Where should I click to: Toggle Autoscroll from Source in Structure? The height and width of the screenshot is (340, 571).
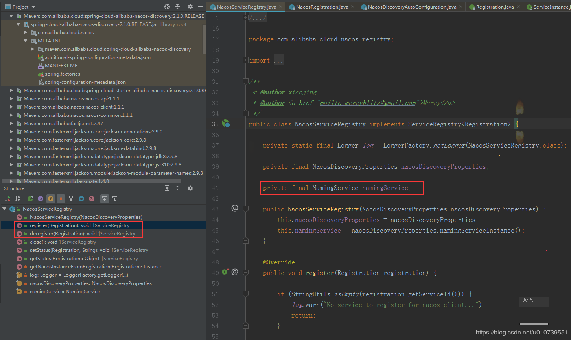[x=115, y=199]
